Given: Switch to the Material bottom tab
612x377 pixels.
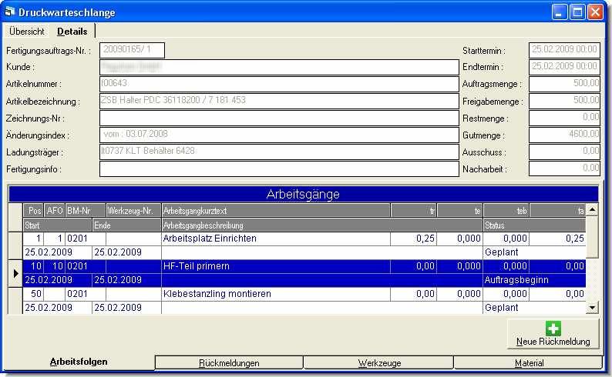Looking at the screenshot, I should [x=529, y=362].
